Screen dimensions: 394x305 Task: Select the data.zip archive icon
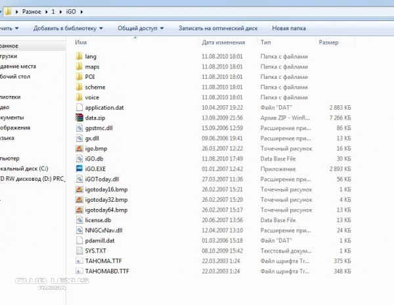click(79, 118)
